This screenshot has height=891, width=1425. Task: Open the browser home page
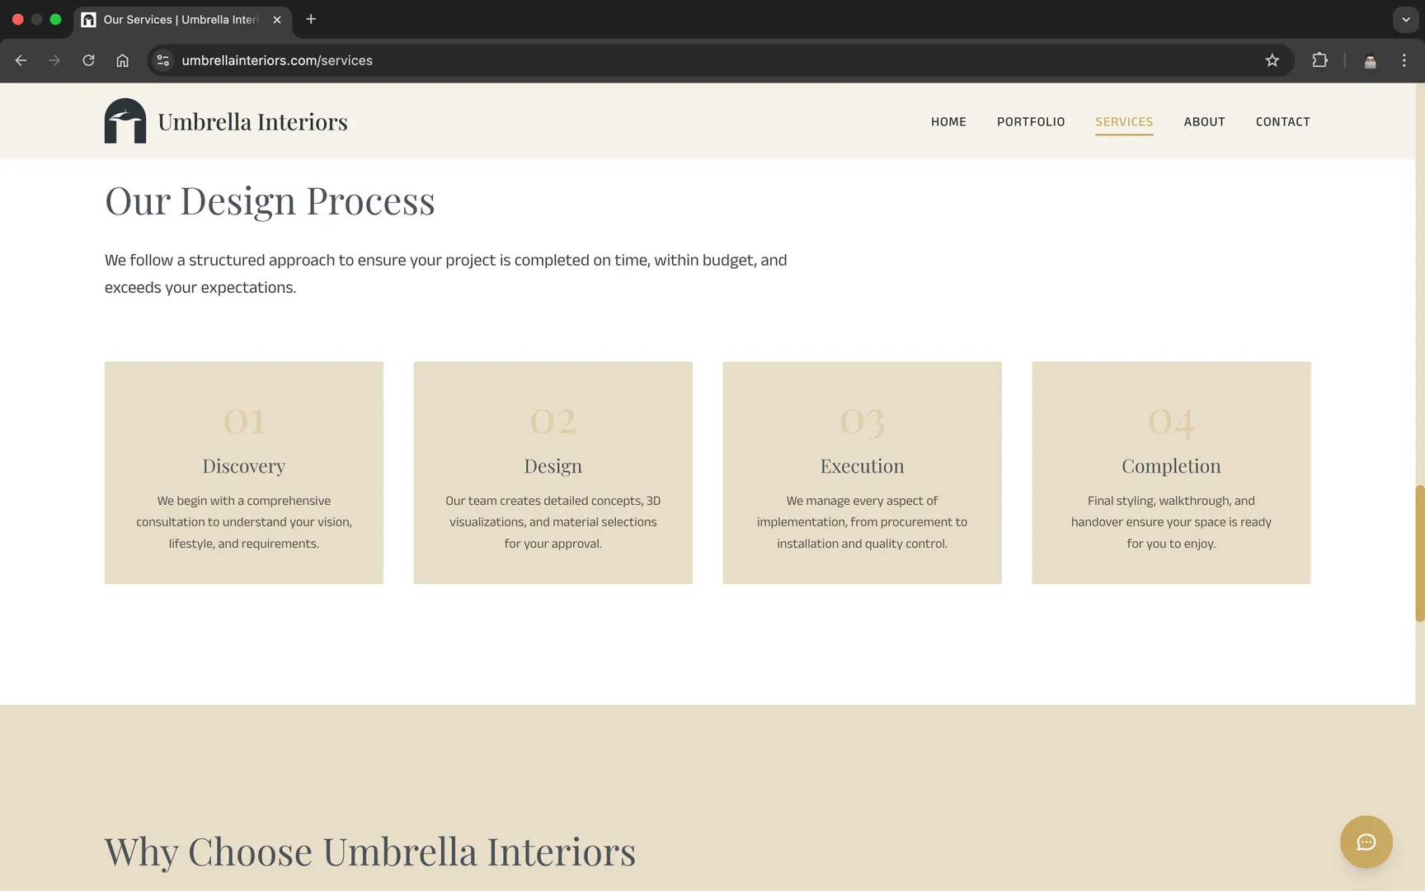[123, 60]
